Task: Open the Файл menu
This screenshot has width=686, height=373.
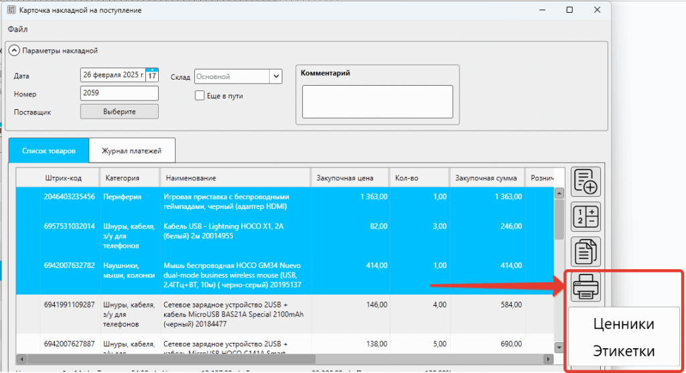Action: (x=17, y=29)
